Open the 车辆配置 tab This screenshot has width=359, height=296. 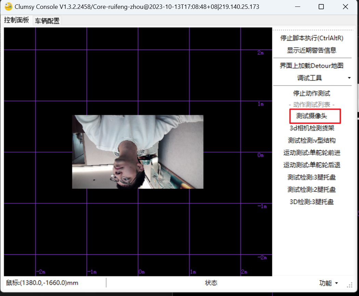pos(47,21)
